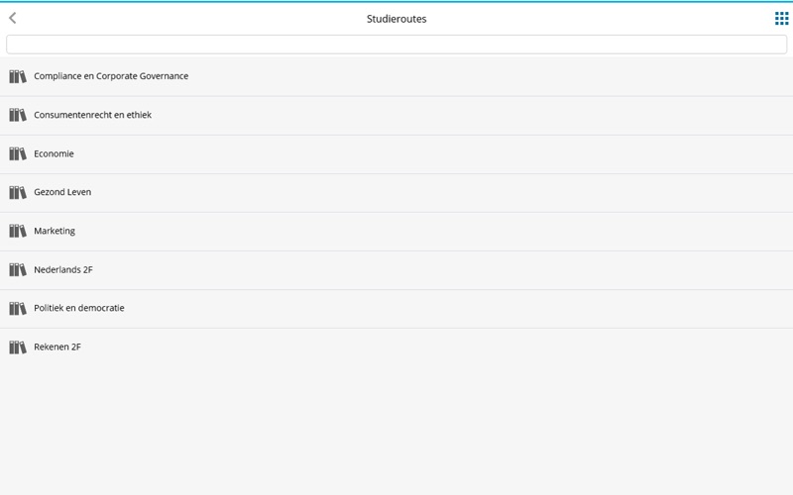Click books icon next to Gezond Leven

[18, 192]
